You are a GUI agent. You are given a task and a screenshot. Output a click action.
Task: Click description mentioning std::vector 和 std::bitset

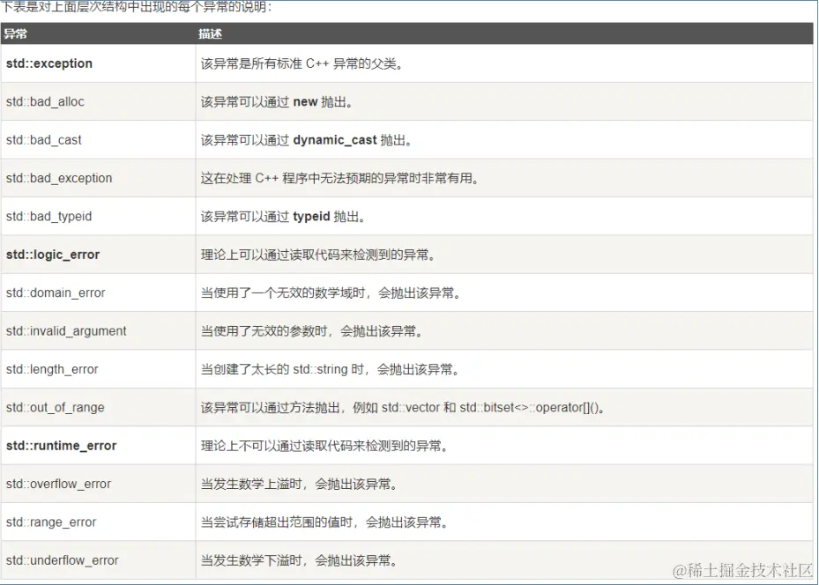pyautogui.click(x=403, y=407)
